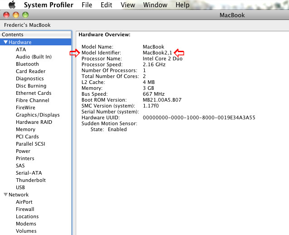Open the View menu
Viewport: 289px width, 235px height.
(x=128, y=5)
